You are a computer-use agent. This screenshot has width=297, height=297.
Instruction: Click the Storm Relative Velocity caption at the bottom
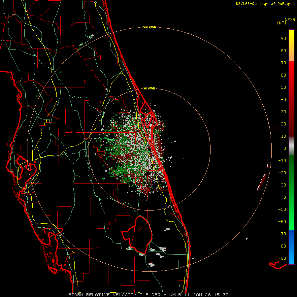(x=148, y=295)
